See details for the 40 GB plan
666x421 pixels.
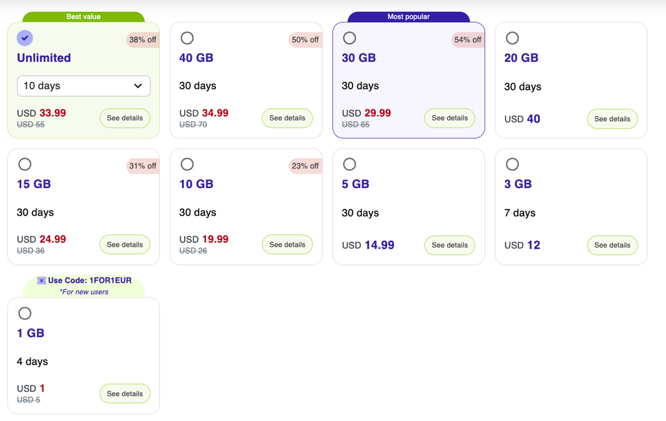click(287, 118)
